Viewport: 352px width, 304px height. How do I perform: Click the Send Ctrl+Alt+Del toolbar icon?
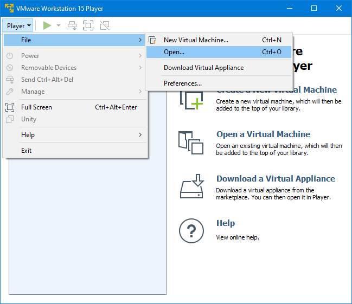72,25
